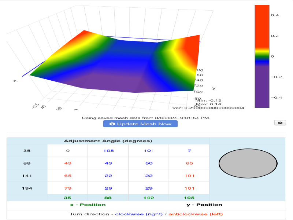Select the row header labeled 194

[27, 188]
